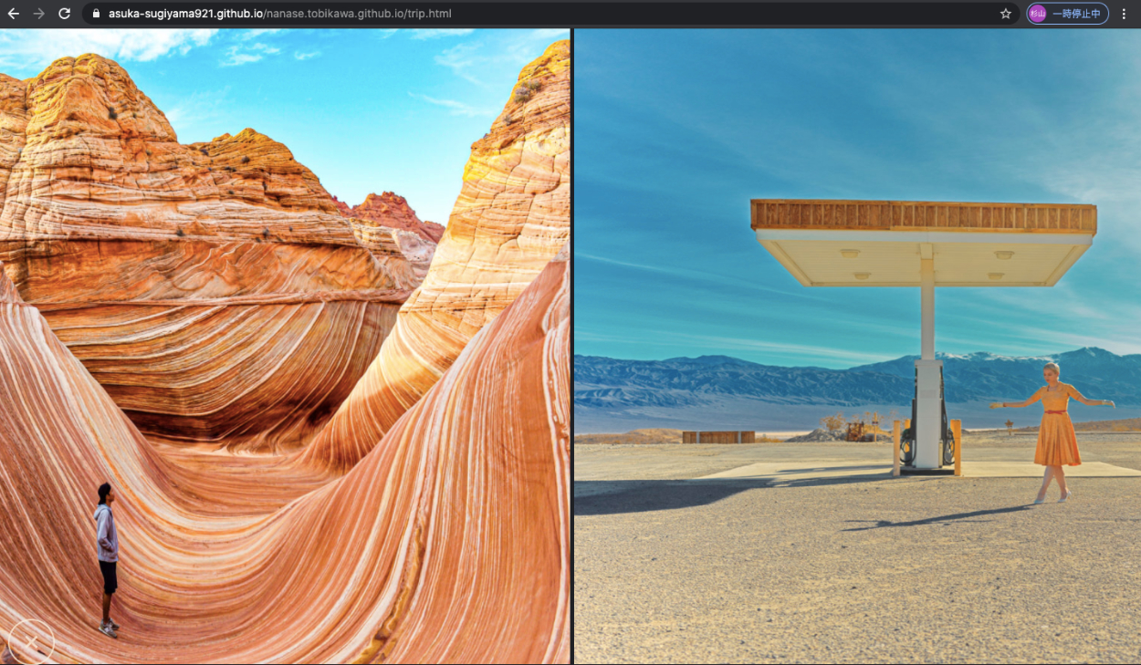The width and height of the screenshot is (1141, 665).
Task: Select the trip.html portion of the URL
Action: click(x=428, y=14)
